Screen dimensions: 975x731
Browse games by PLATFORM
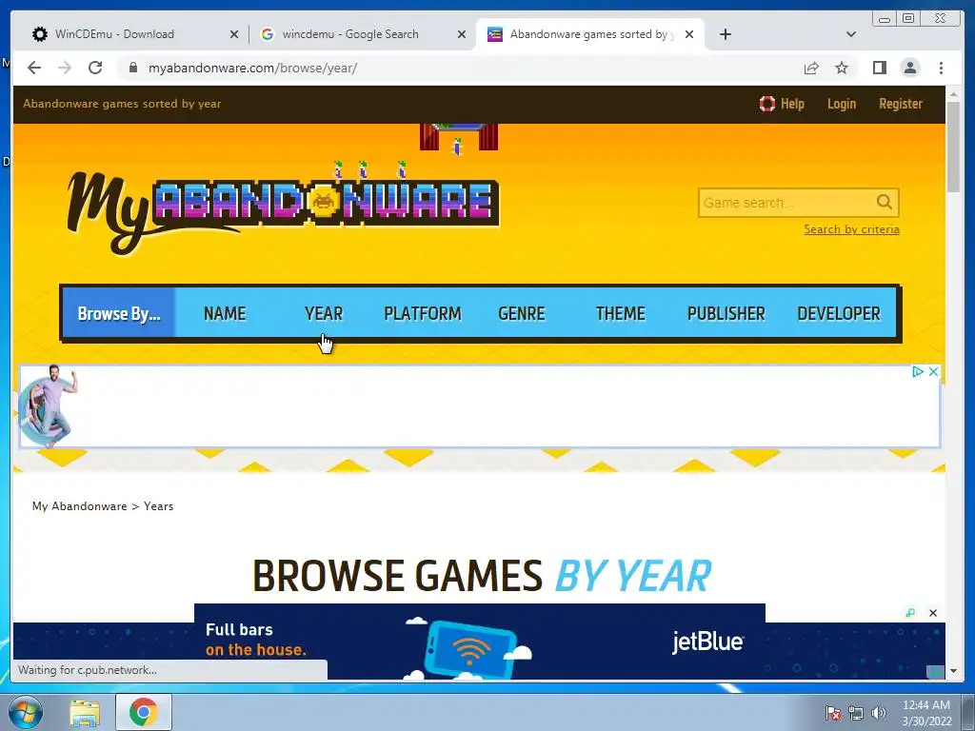422,313
